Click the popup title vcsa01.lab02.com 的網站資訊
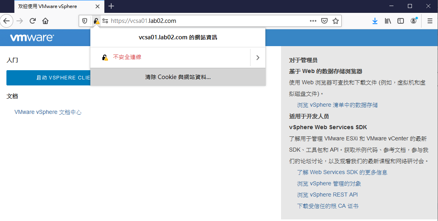438x221 pixels. coord(178,37)
